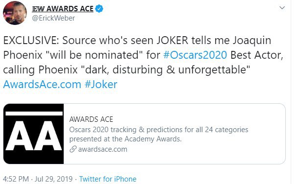The width and height of the screenshot is (301, 184).
Task: Click the AWARDS ACE display name
Action: (70, 9)
